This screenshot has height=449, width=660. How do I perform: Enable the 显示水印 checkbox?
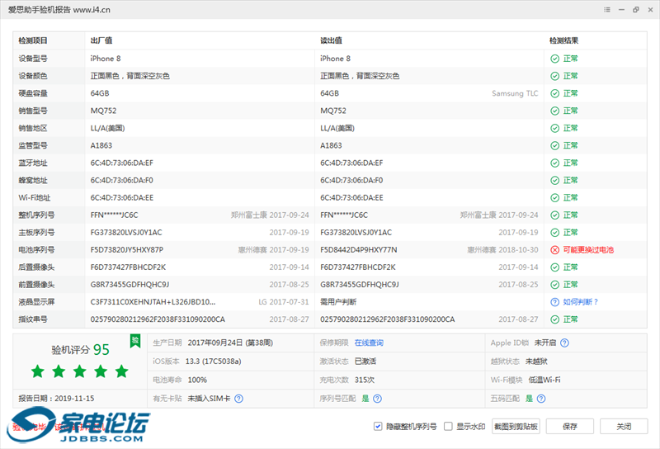coord(448,426)
